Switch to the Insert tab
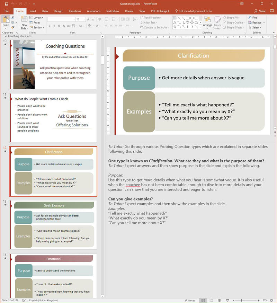277x303 pixels. (x=33, y=11)
